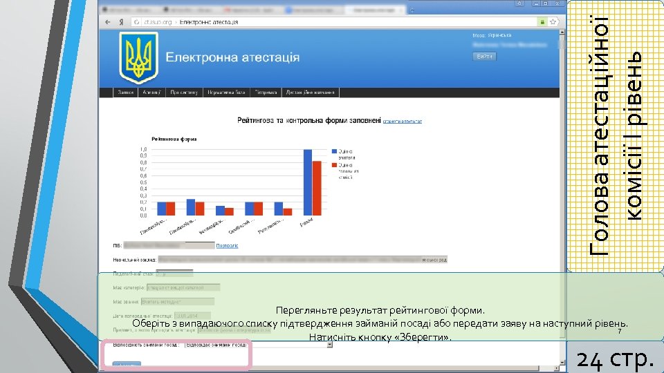Viewport: 664px width, 373px height.
Task: Open the Нормативна база menu item
Action: coord(227,92)
